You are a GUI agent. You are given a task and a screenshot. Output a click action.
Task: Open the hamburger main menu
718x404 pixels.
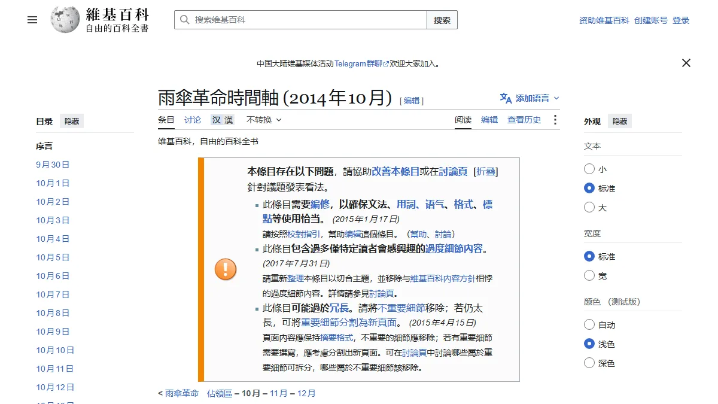(x=32, y=20)
